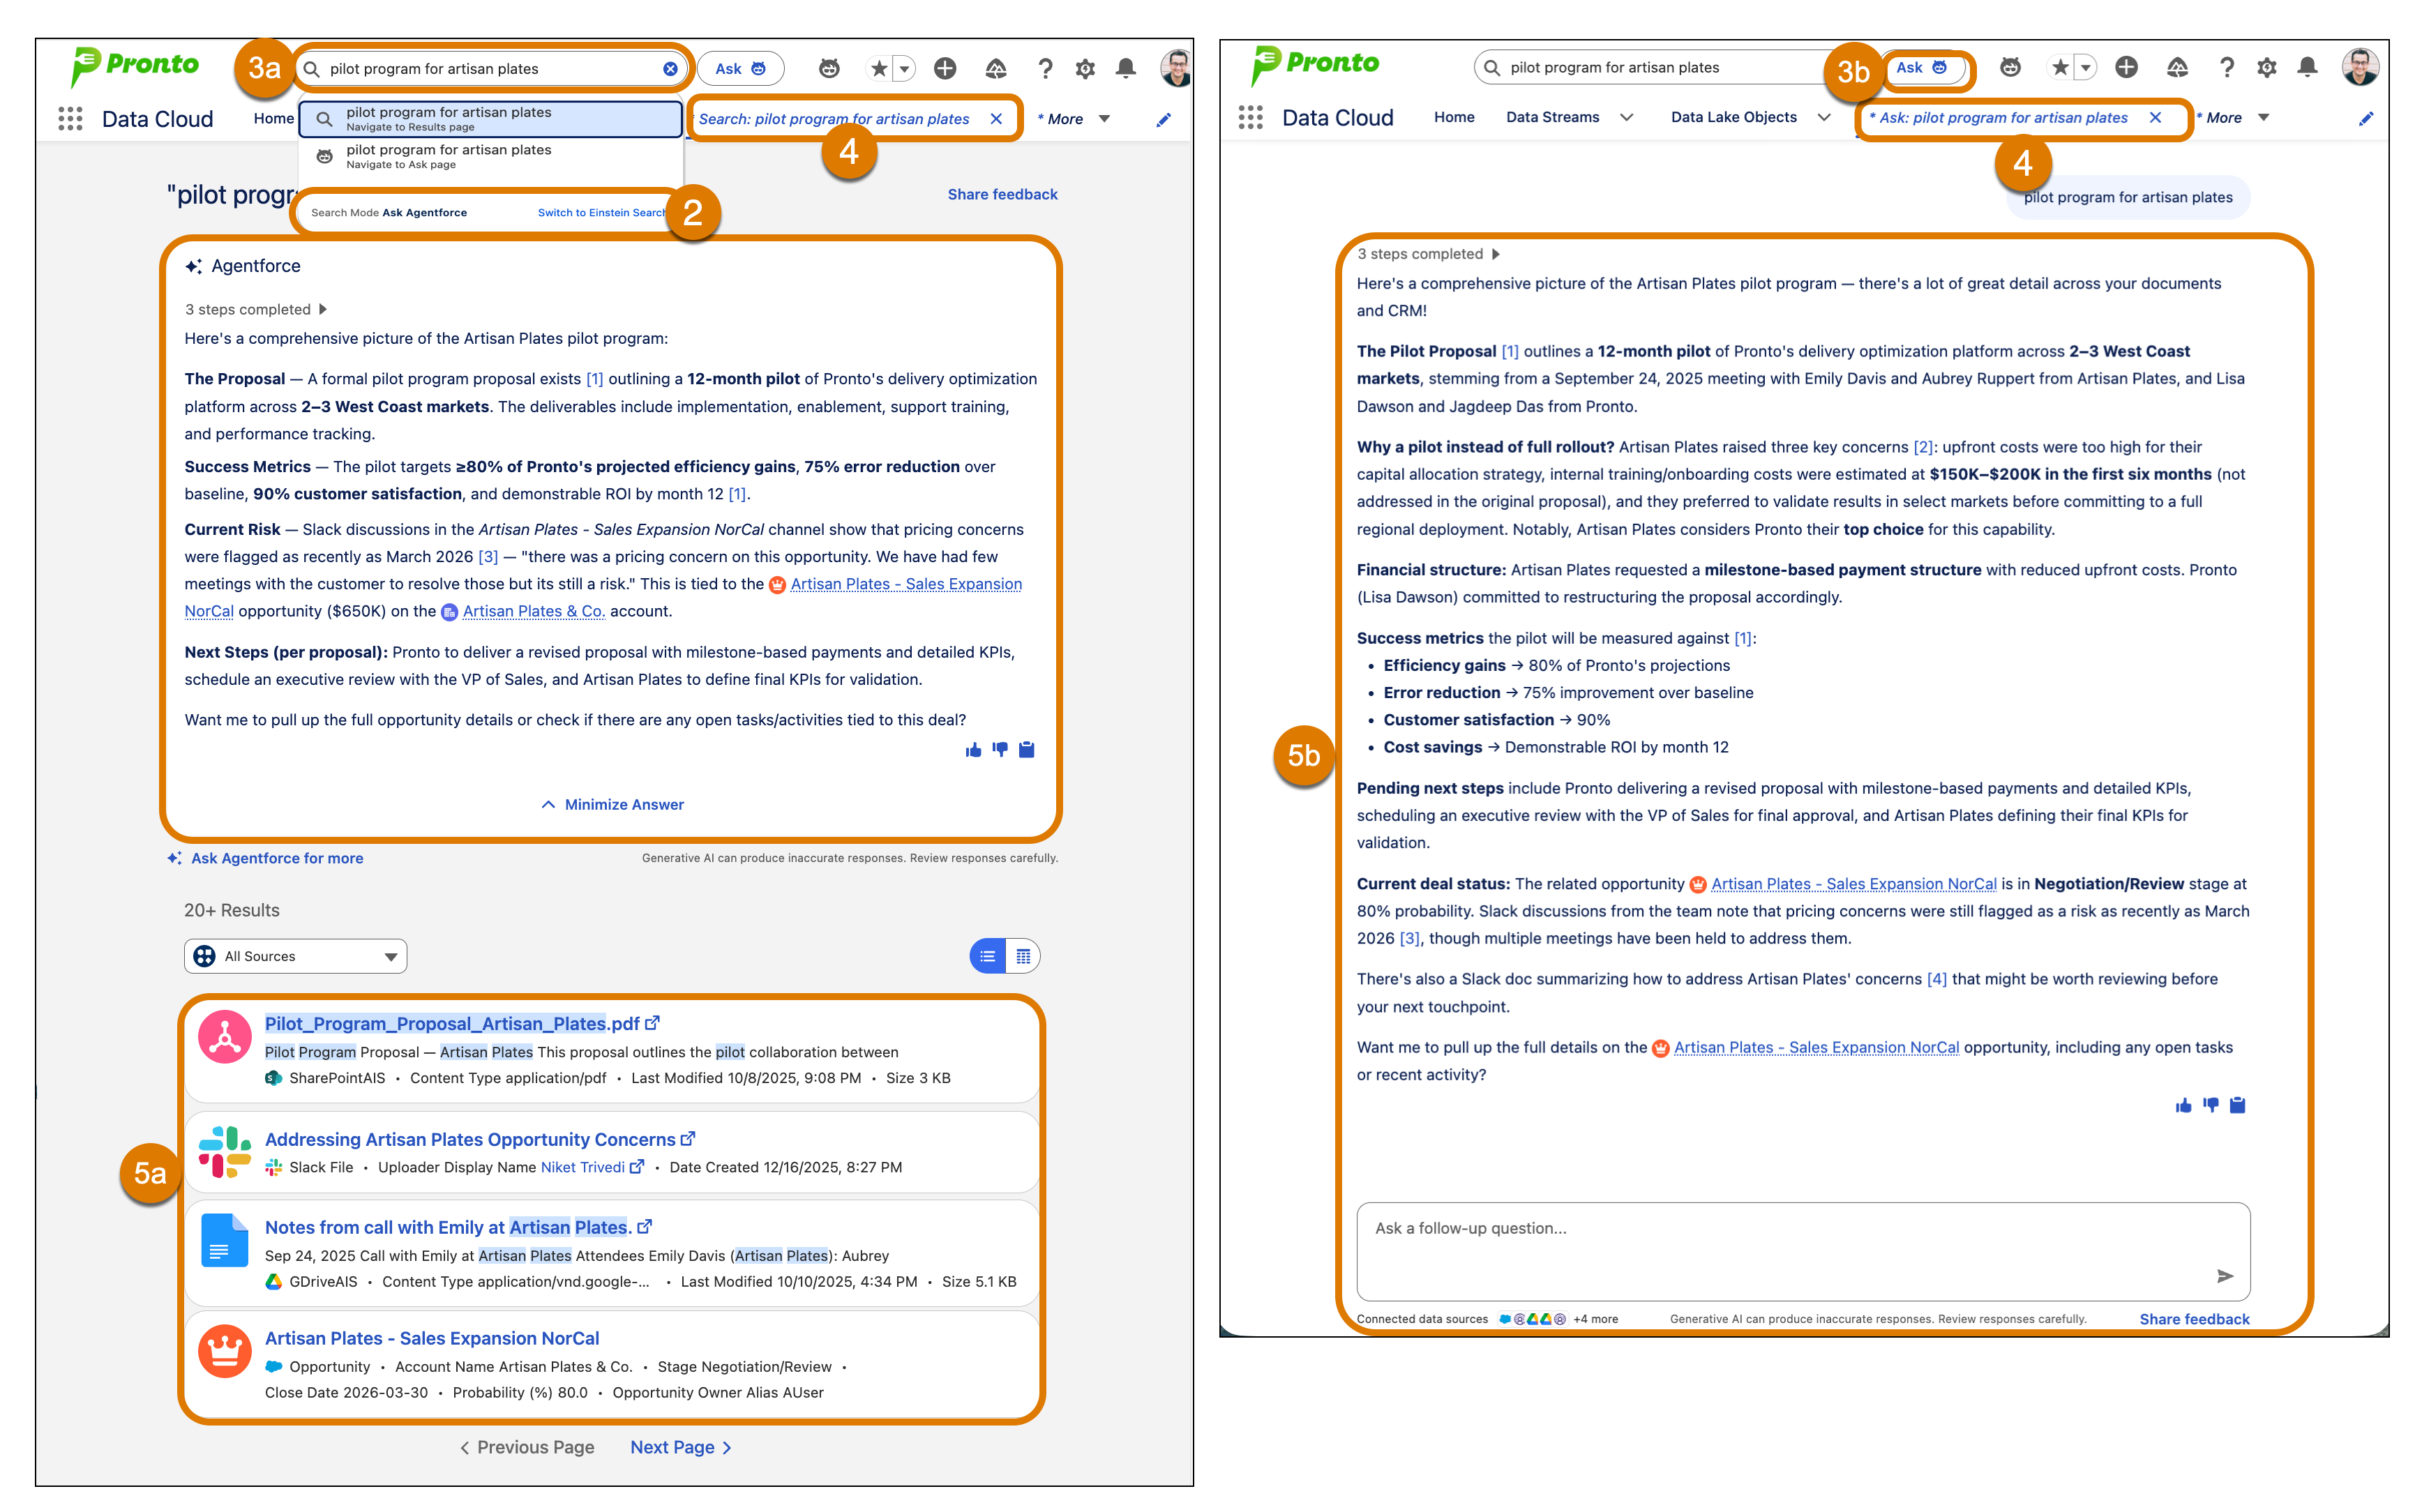Select the Home tab in right window
This screenshot has height=1512, width=2422.
(x=1454, y=117)
